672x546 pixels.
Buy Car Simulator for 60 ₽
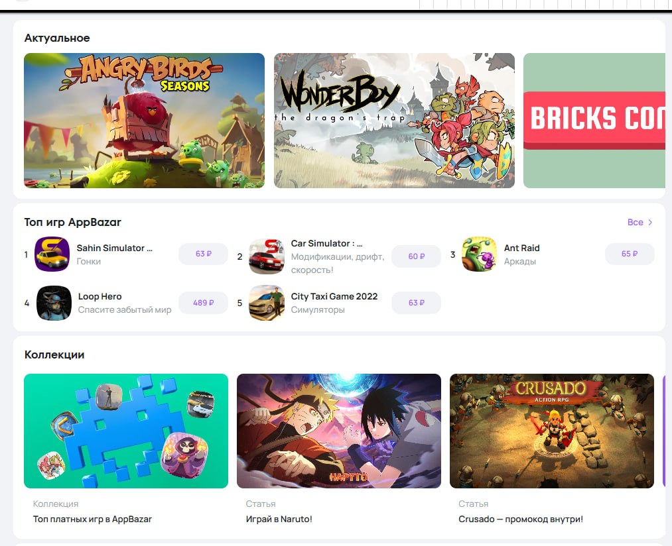[x=416, y=256]
